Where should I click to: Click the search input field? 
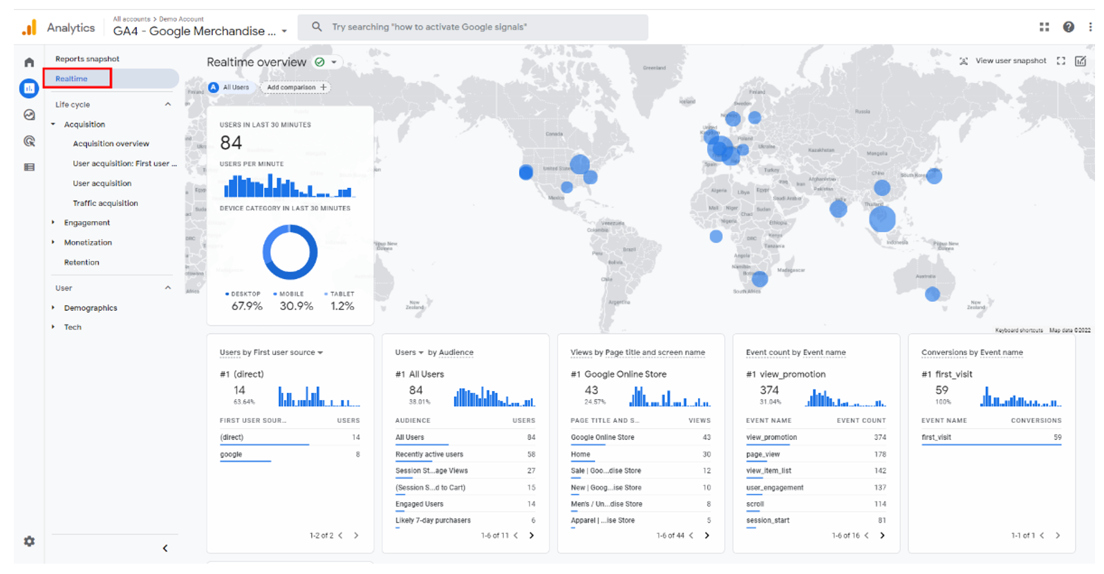(x=473, y=27)
